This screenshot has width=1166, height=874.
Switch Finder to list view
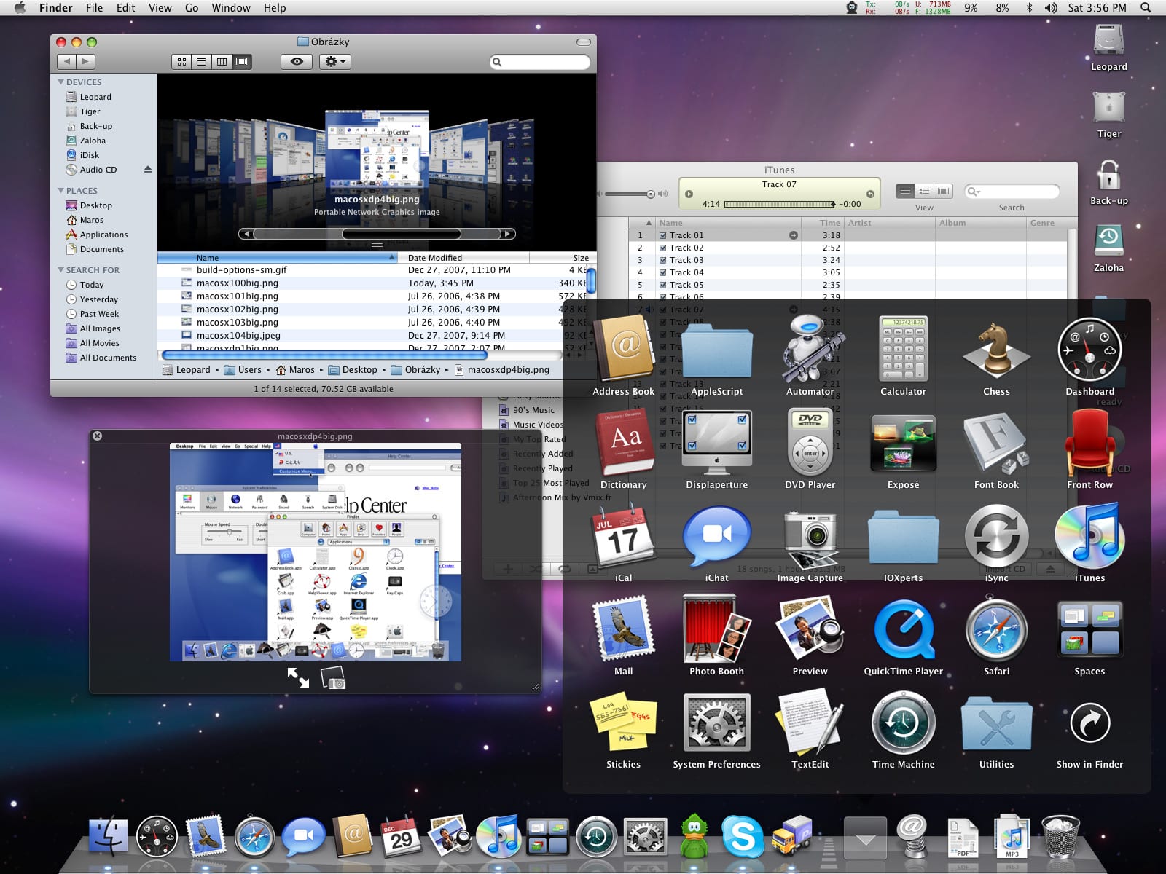click(x=202, y=62)
